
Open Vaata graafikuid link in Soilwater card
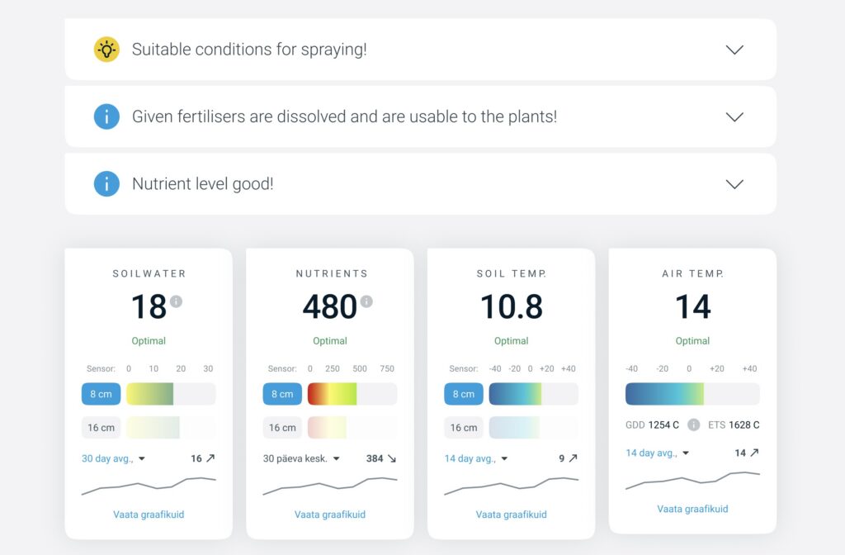149,515
